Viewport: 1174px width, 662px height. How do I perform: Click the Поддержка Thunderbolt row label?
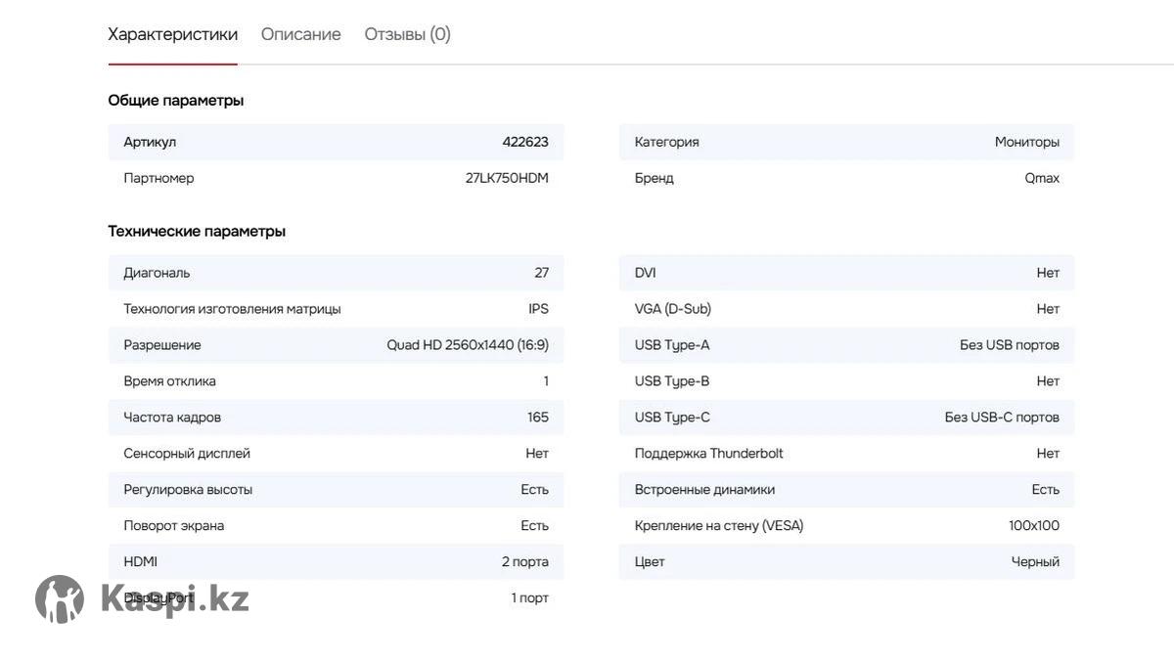[x=708, y=454]
